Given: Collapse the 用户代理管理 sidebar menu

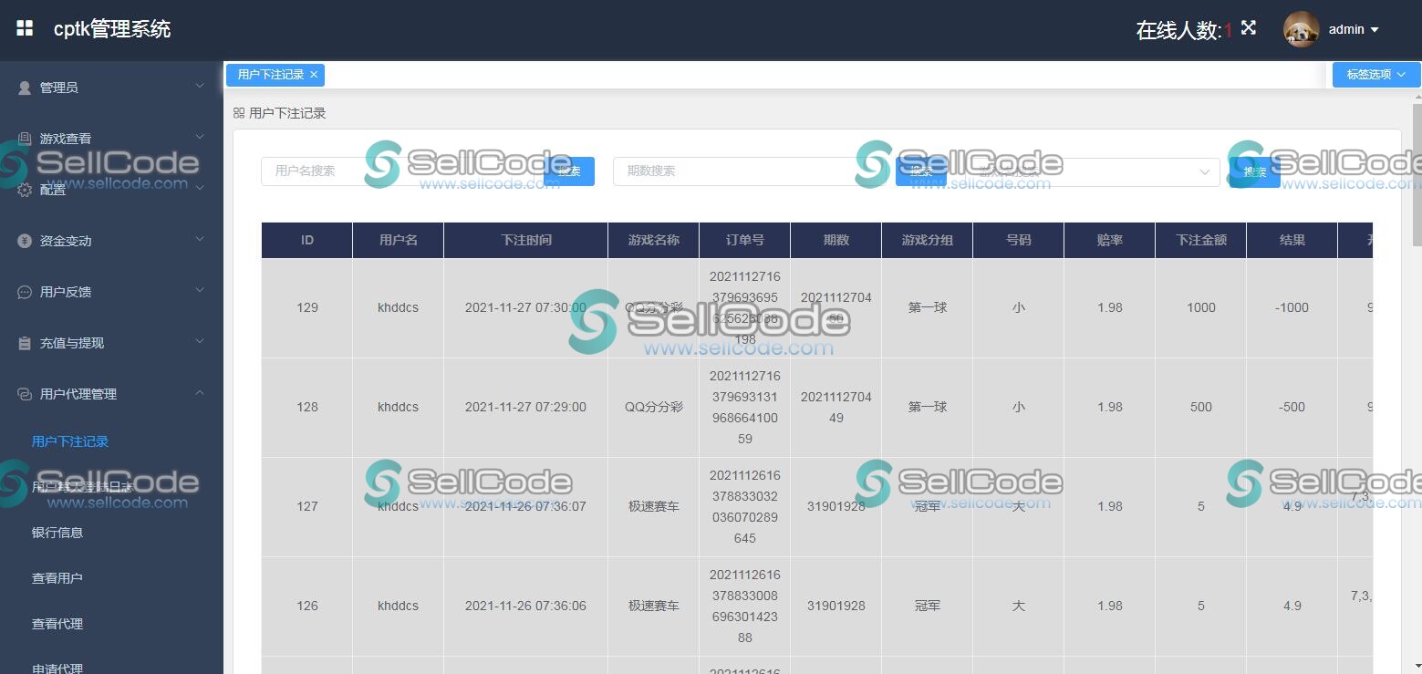Looking at the screenshot, I should click(111, 394).
